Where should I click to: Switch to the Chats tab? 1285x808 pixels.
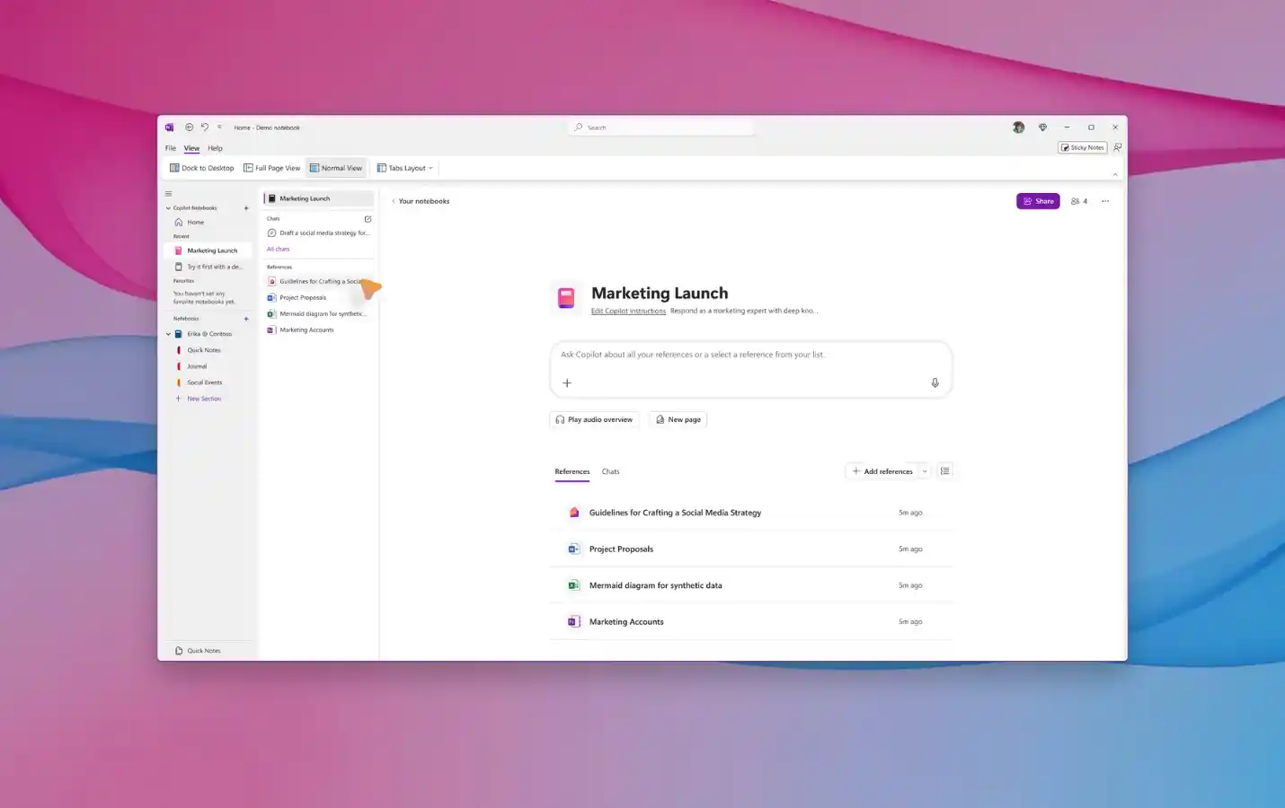tap(610, 471)
